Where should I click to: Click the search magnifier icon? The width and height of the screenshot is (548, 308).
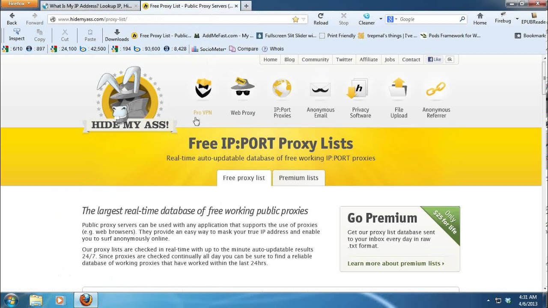click(x=462, y=19)
